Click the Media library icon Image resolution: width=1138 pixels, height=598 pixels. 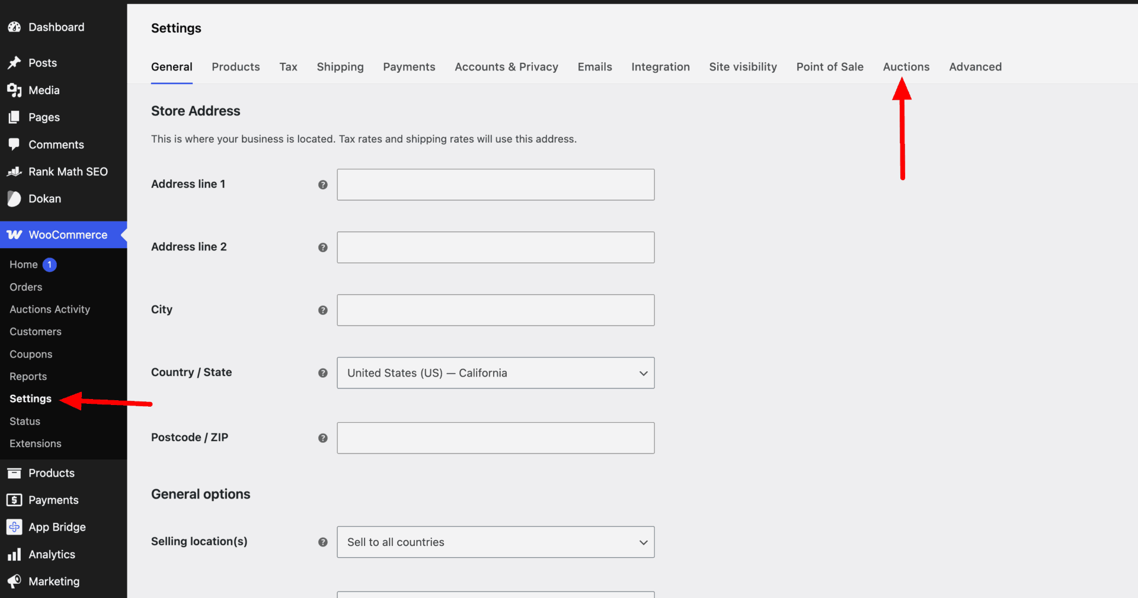pos(14,90)
